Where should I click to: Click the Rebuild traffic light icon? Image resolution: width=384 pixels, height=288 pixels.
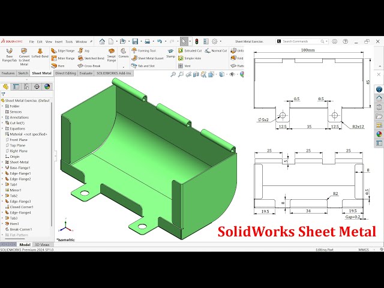(x=196, y=41)
